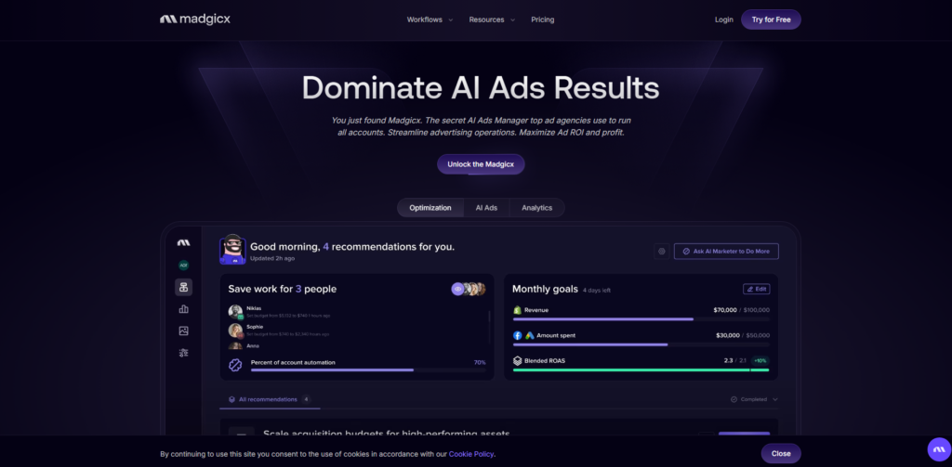The width and height of the screenshot is (952, 467).
Task: Click the 'Niklas' name in list
Action: [254, 308]
